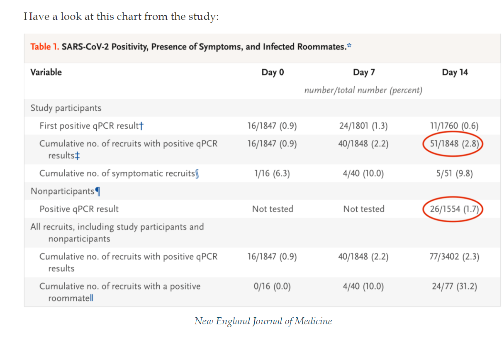Click the New England Journal of Medicine caption

[x=263, y=321]
